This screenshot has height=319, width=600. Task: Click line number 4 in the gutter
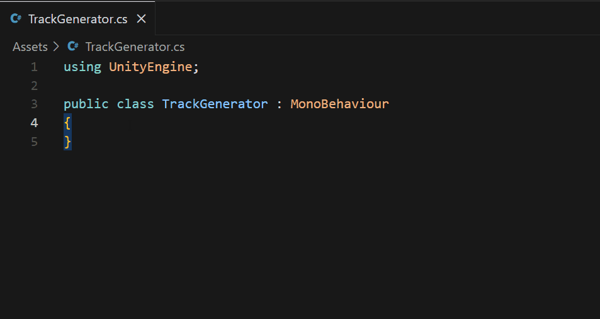33,123
